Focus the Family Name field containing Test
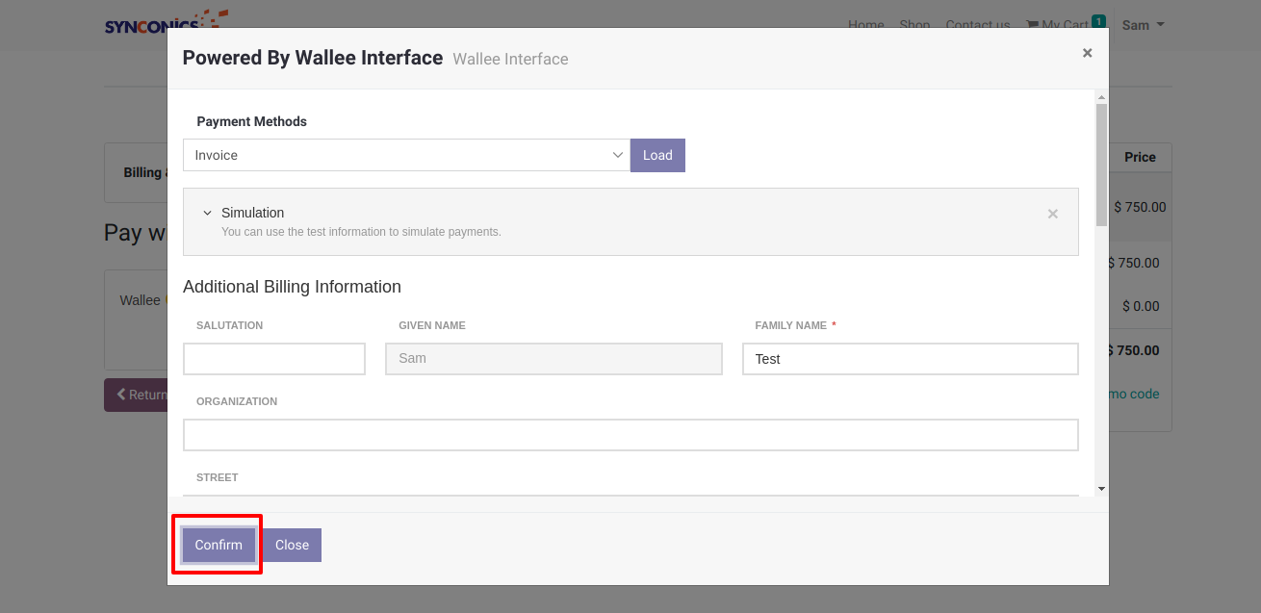This screenshot has width=1261, height=613. [x=910, y=359]
